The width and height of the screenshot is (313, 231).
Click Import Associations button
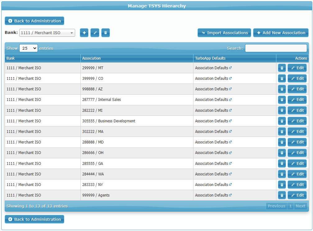coord(225,33)
